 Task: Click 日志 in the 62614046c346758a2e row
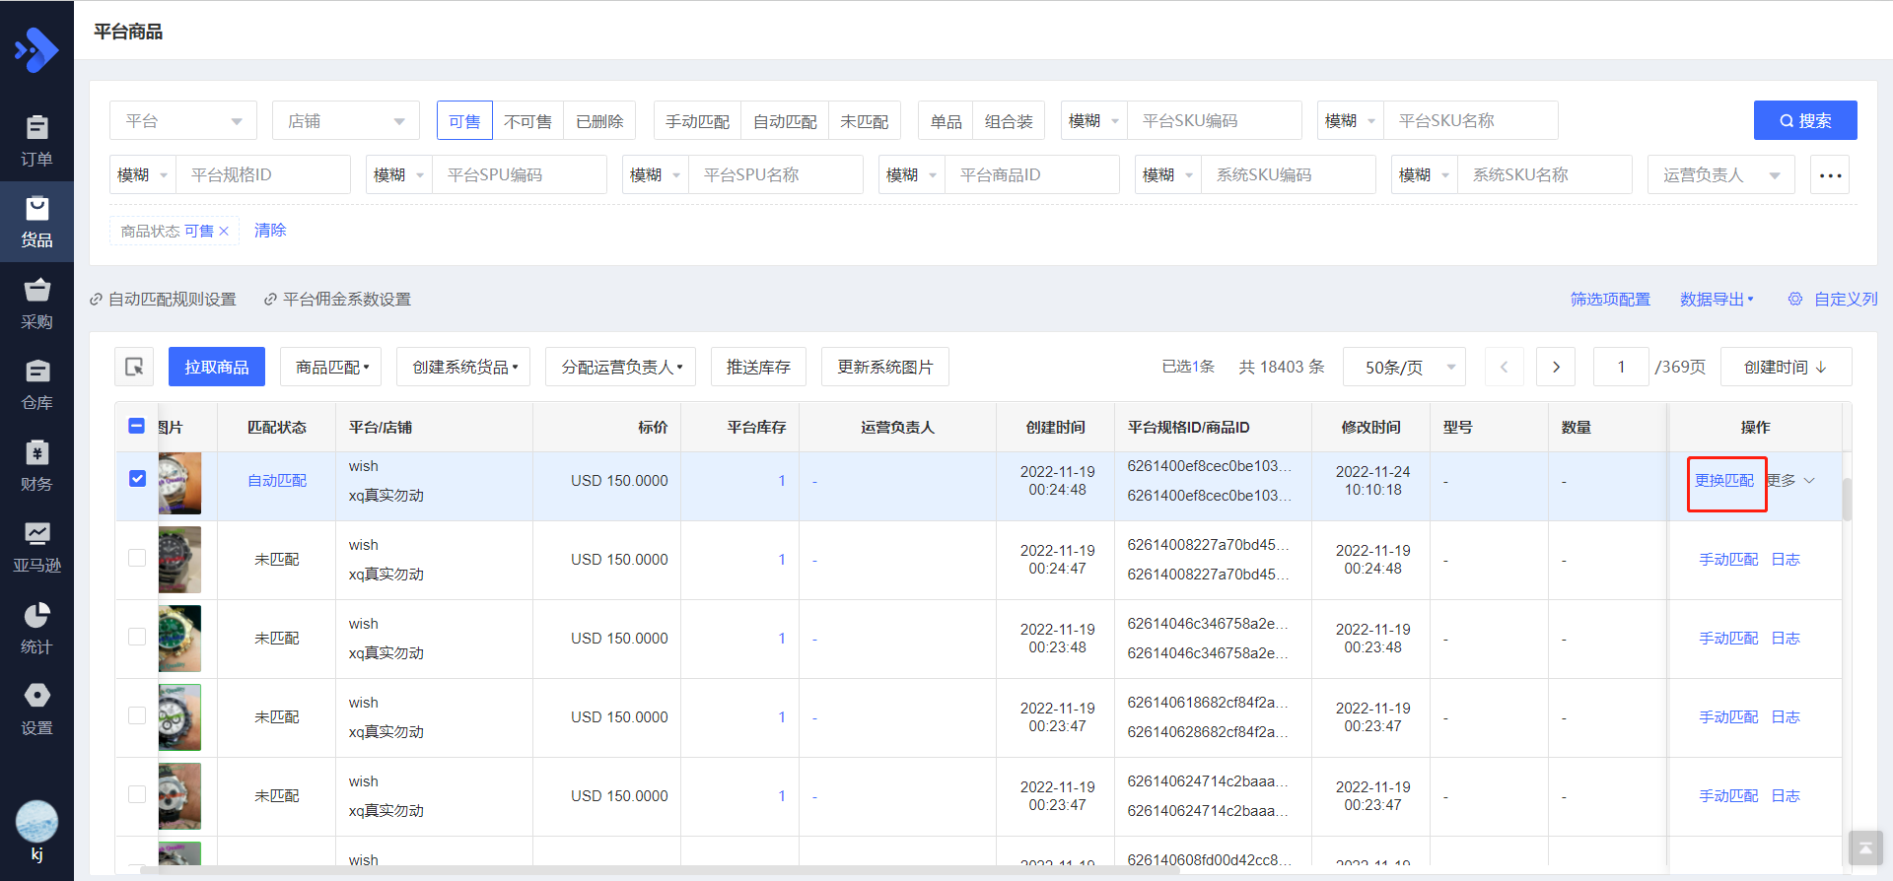click(1786, 638)
